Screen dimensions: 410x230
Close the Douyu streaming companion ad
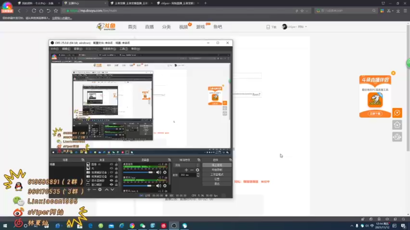tap(393, 73)
